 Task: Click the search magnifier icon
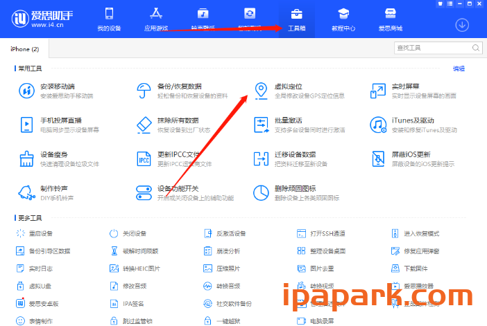476,48
